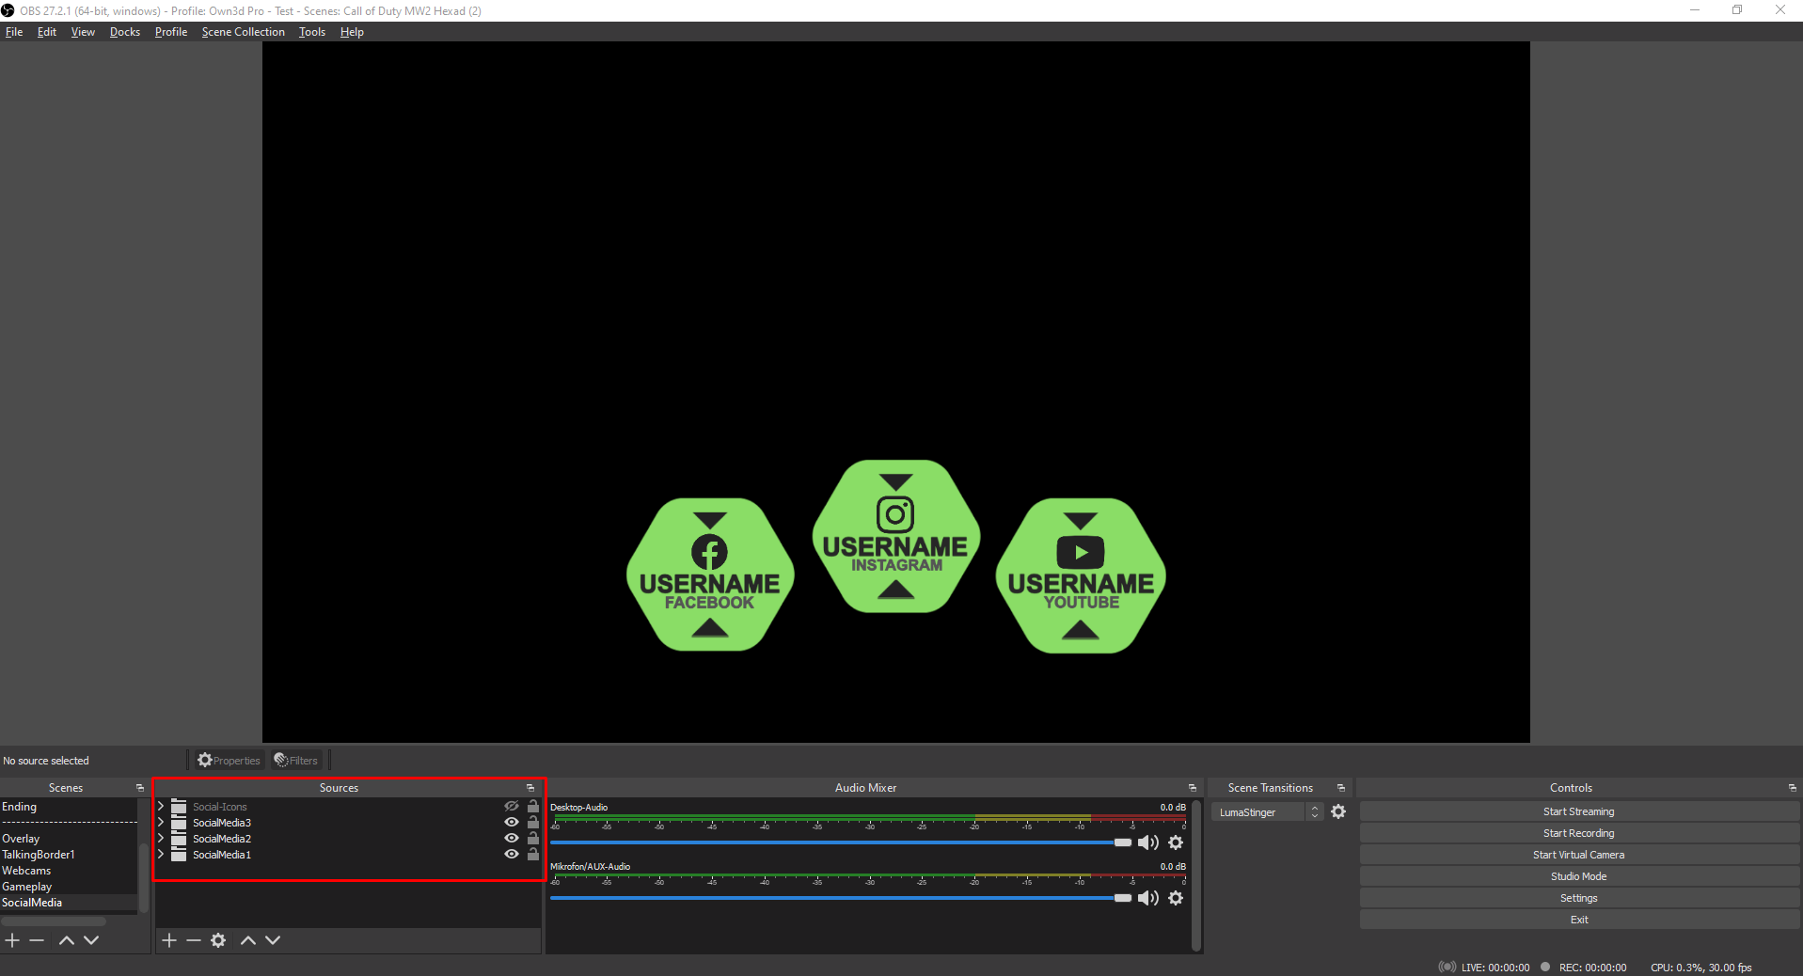
Task: Click the Filters button above Sources
Action: pyautogui.click(x=296, y=761)
